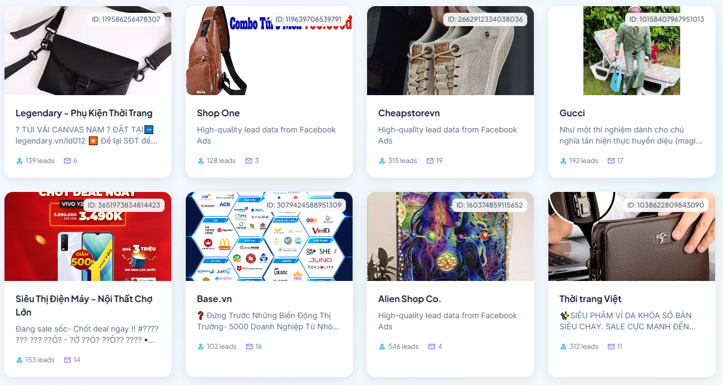Click the envelope icon on Gucci card
The height and width of the screenshot is (385, 723).
(x=611, y=161)
